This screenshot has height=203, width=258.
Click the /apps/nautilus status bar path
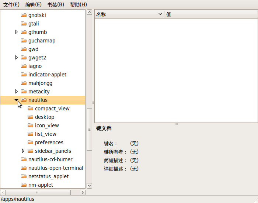pyautogui.click(x=17, y=199)
